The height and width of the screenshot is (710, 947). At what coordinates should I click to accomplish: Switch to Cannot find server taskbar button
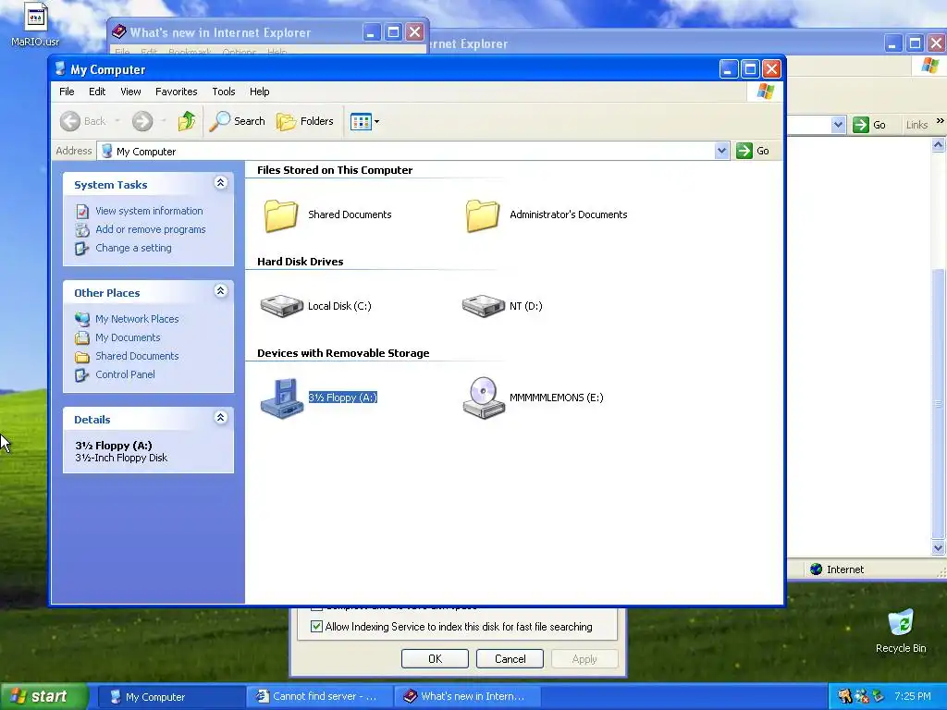319,697
